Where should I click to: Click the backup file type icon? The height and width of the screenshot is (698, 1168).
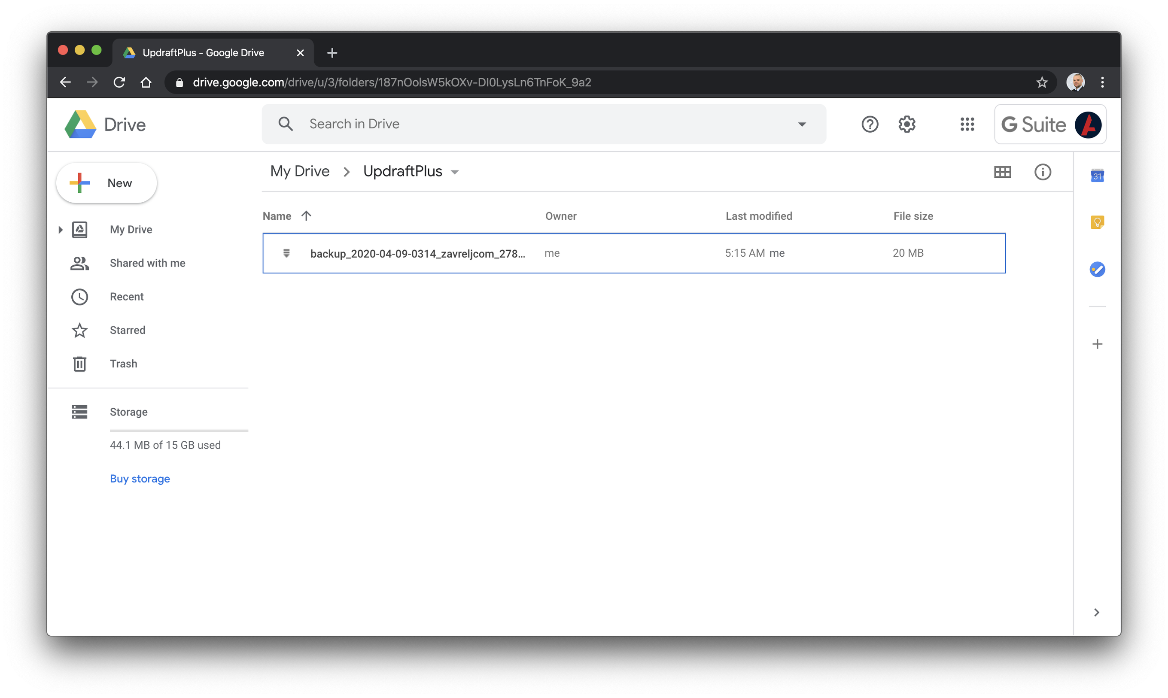coord(286,254)
